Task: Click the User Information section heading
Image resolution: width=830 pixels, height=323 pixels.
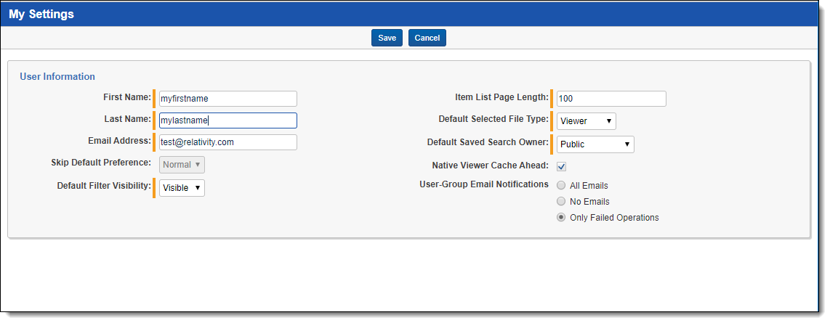Action: (57, 76)
